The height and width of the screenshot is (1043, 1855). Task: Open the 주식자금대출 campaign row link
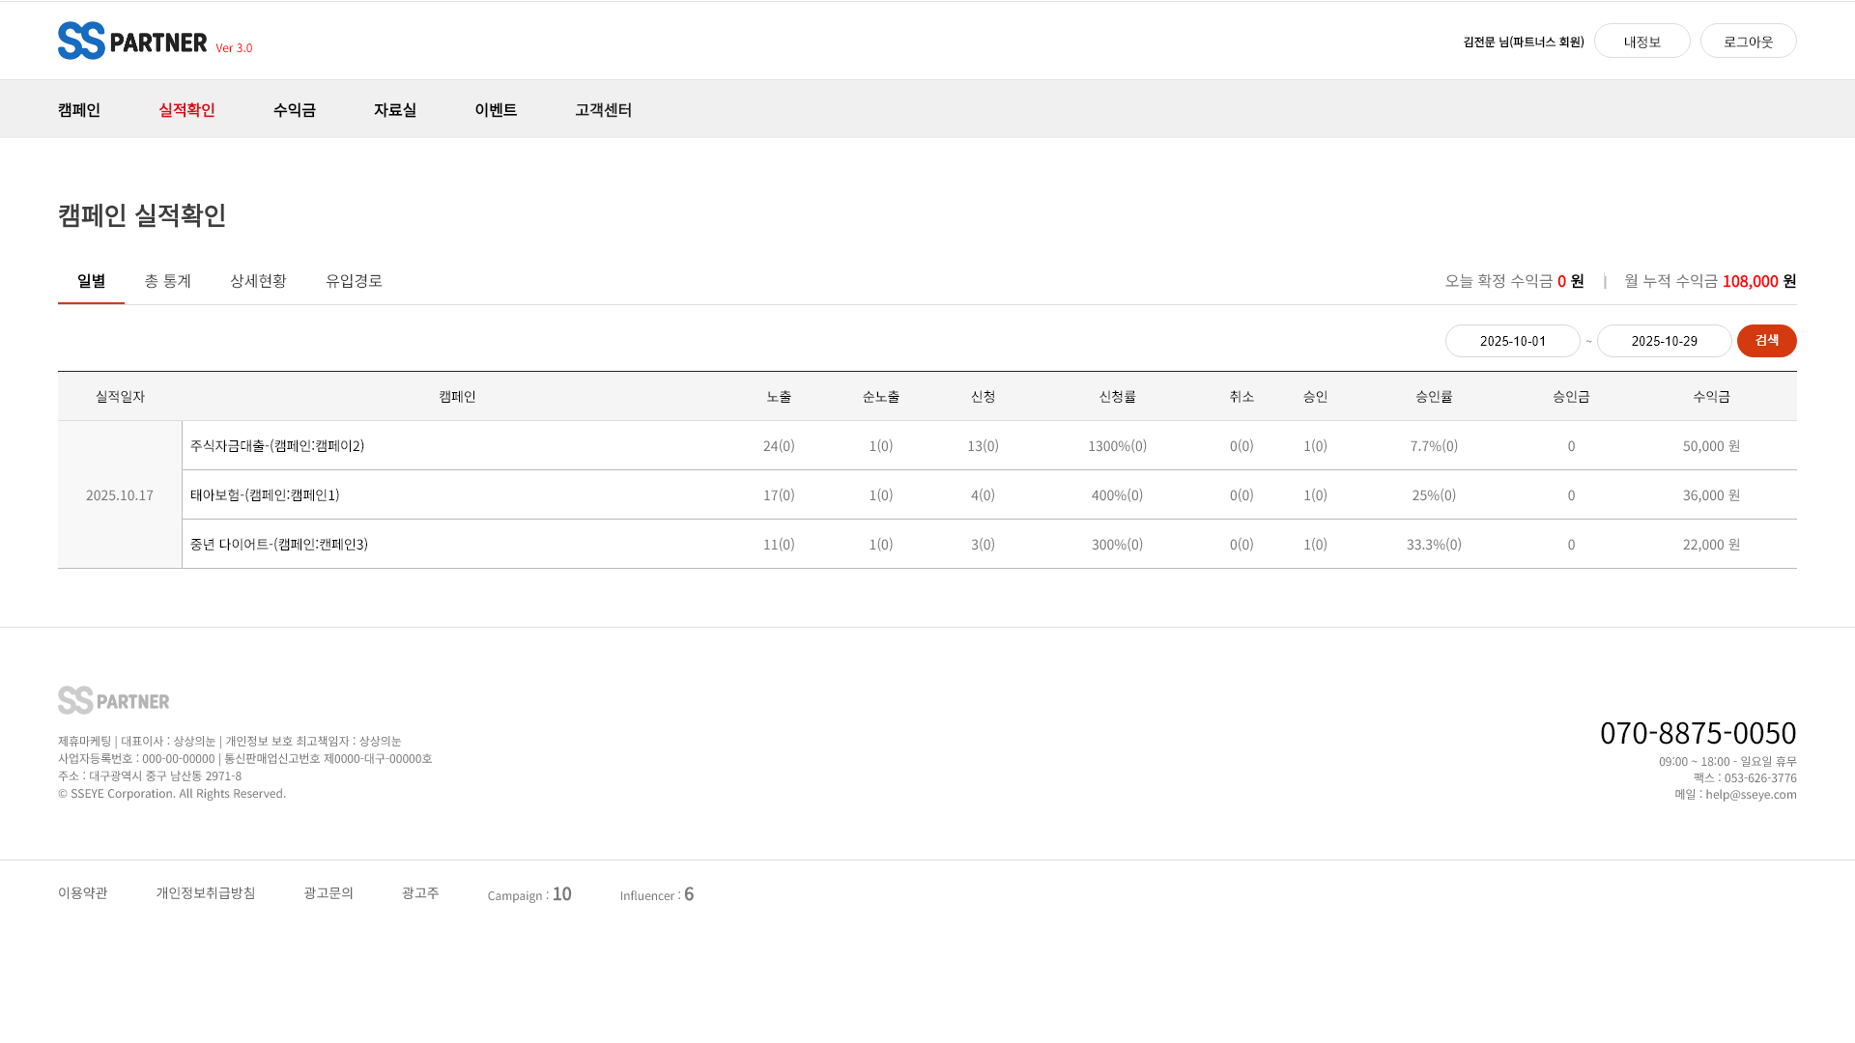(277, 446)
